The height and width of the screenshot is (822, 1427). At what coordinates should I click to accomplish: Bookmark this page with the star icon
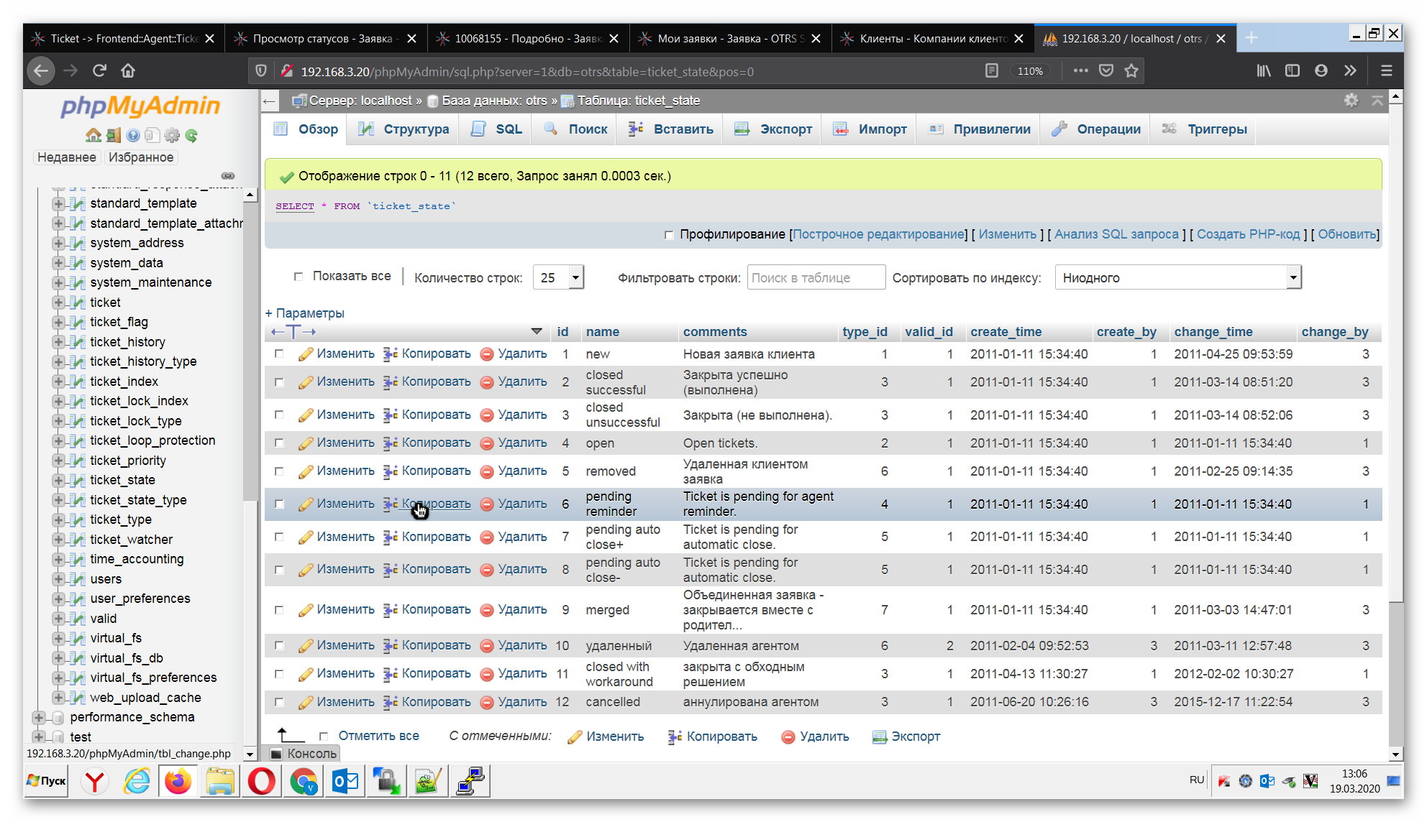1131,70
